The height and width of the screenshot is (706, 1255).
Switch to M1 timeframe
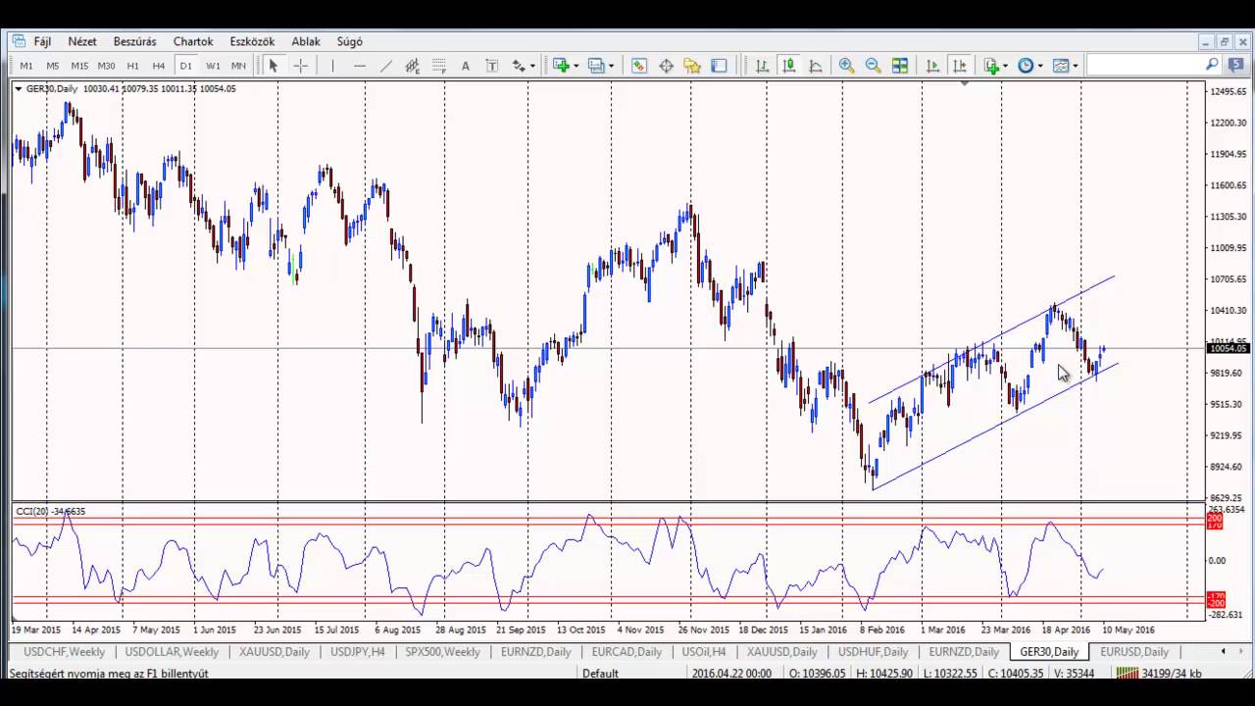click(26, 66)
